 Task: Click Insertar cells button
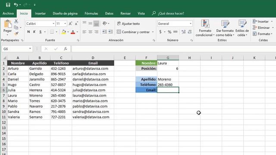tap(260, 22)
